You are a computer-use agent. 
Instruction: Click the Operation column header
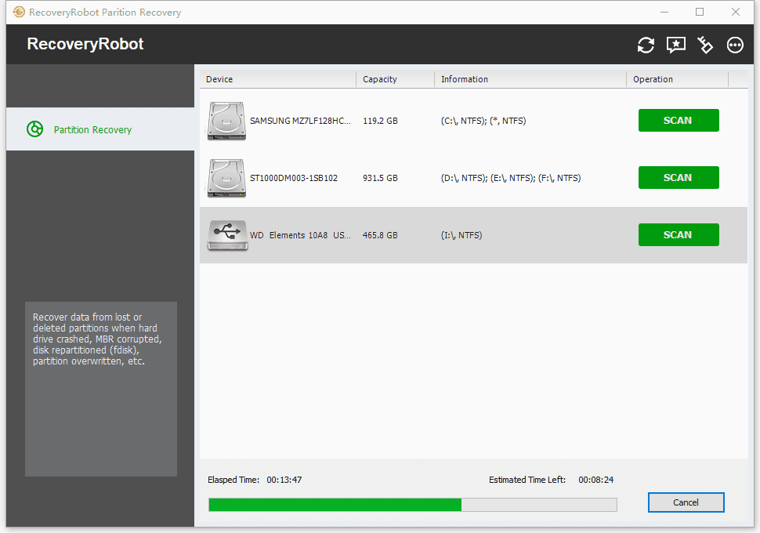(x=678, y=79)
